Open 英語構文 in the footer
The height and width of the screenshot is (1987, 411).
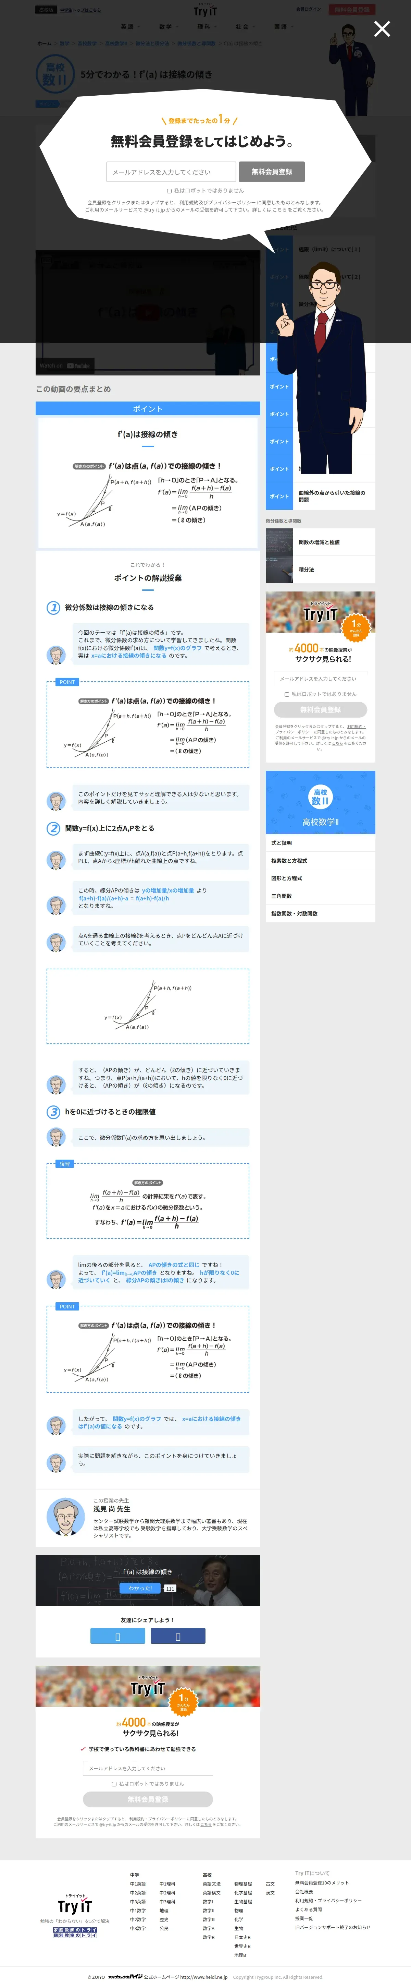click(211, 1893)
